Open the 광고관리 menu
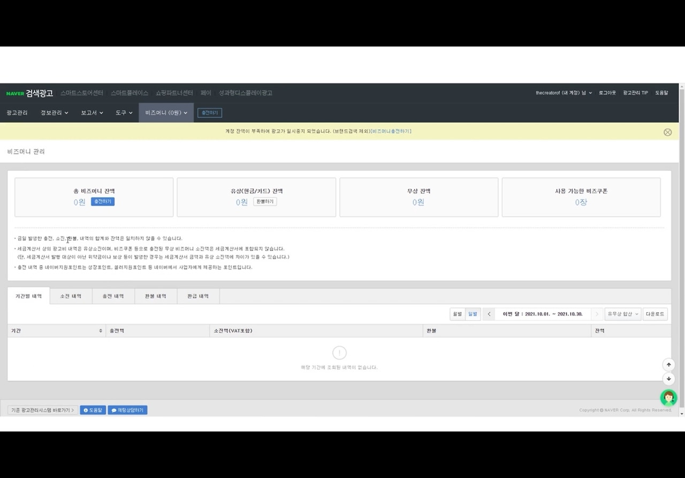This screenshot has height=478, width=685. point(17,113)
